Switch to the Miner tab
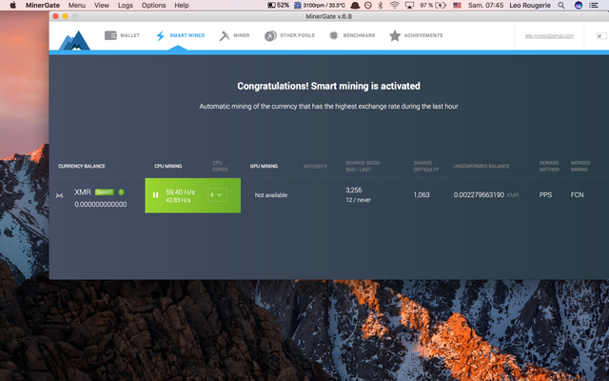 [x=241, y=35]
